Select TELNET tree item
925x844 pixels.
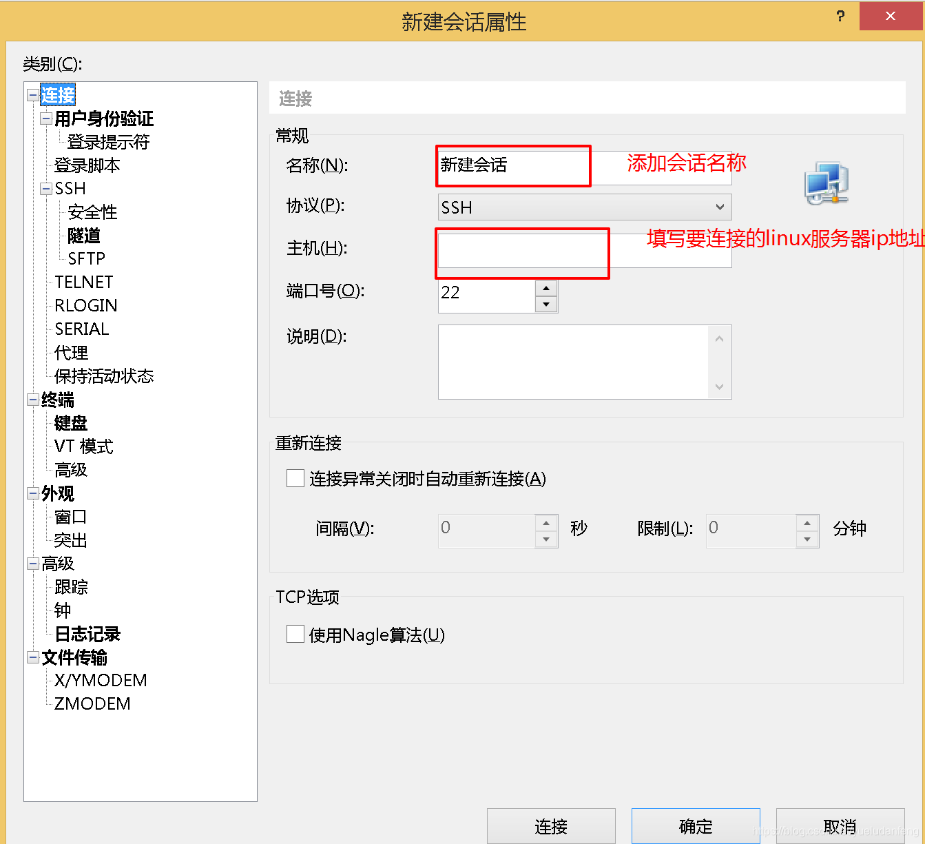pyautogui.click(x=84, y=282)
